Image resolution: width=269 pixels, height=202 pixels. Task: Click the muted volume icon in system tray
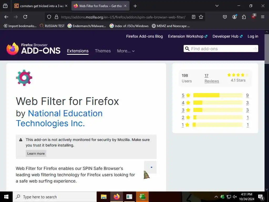click(235, 197)
